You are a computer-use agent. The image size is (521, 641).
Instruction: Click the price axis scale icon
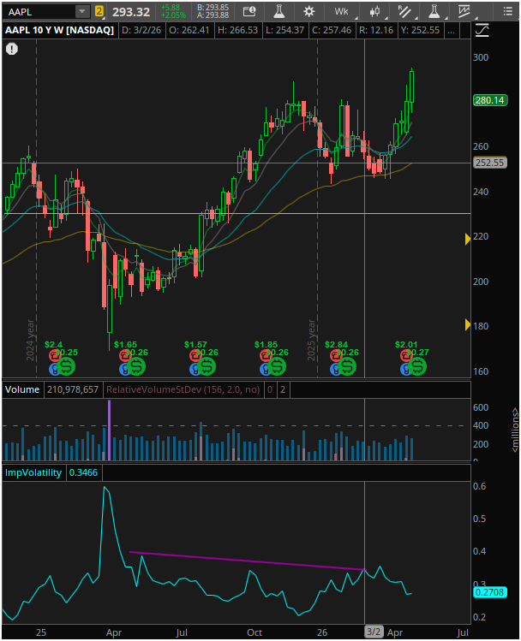click(482, 30)
